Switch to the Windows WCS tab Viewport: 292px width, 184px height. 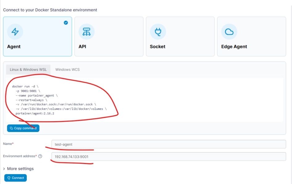coord(68,70)
